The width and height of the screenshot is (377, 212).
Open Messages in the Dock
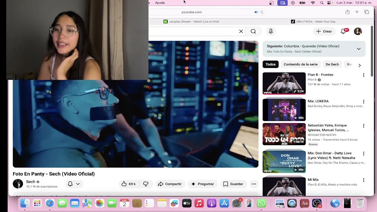[62, 203]
